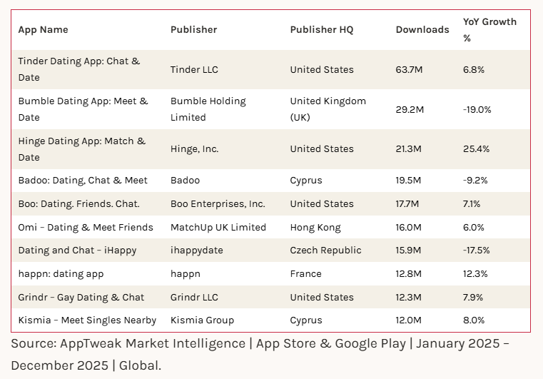Select Bumble's -19.0% growth value
Viewport: 543px width, 379px height.
[x=477, y=109]
